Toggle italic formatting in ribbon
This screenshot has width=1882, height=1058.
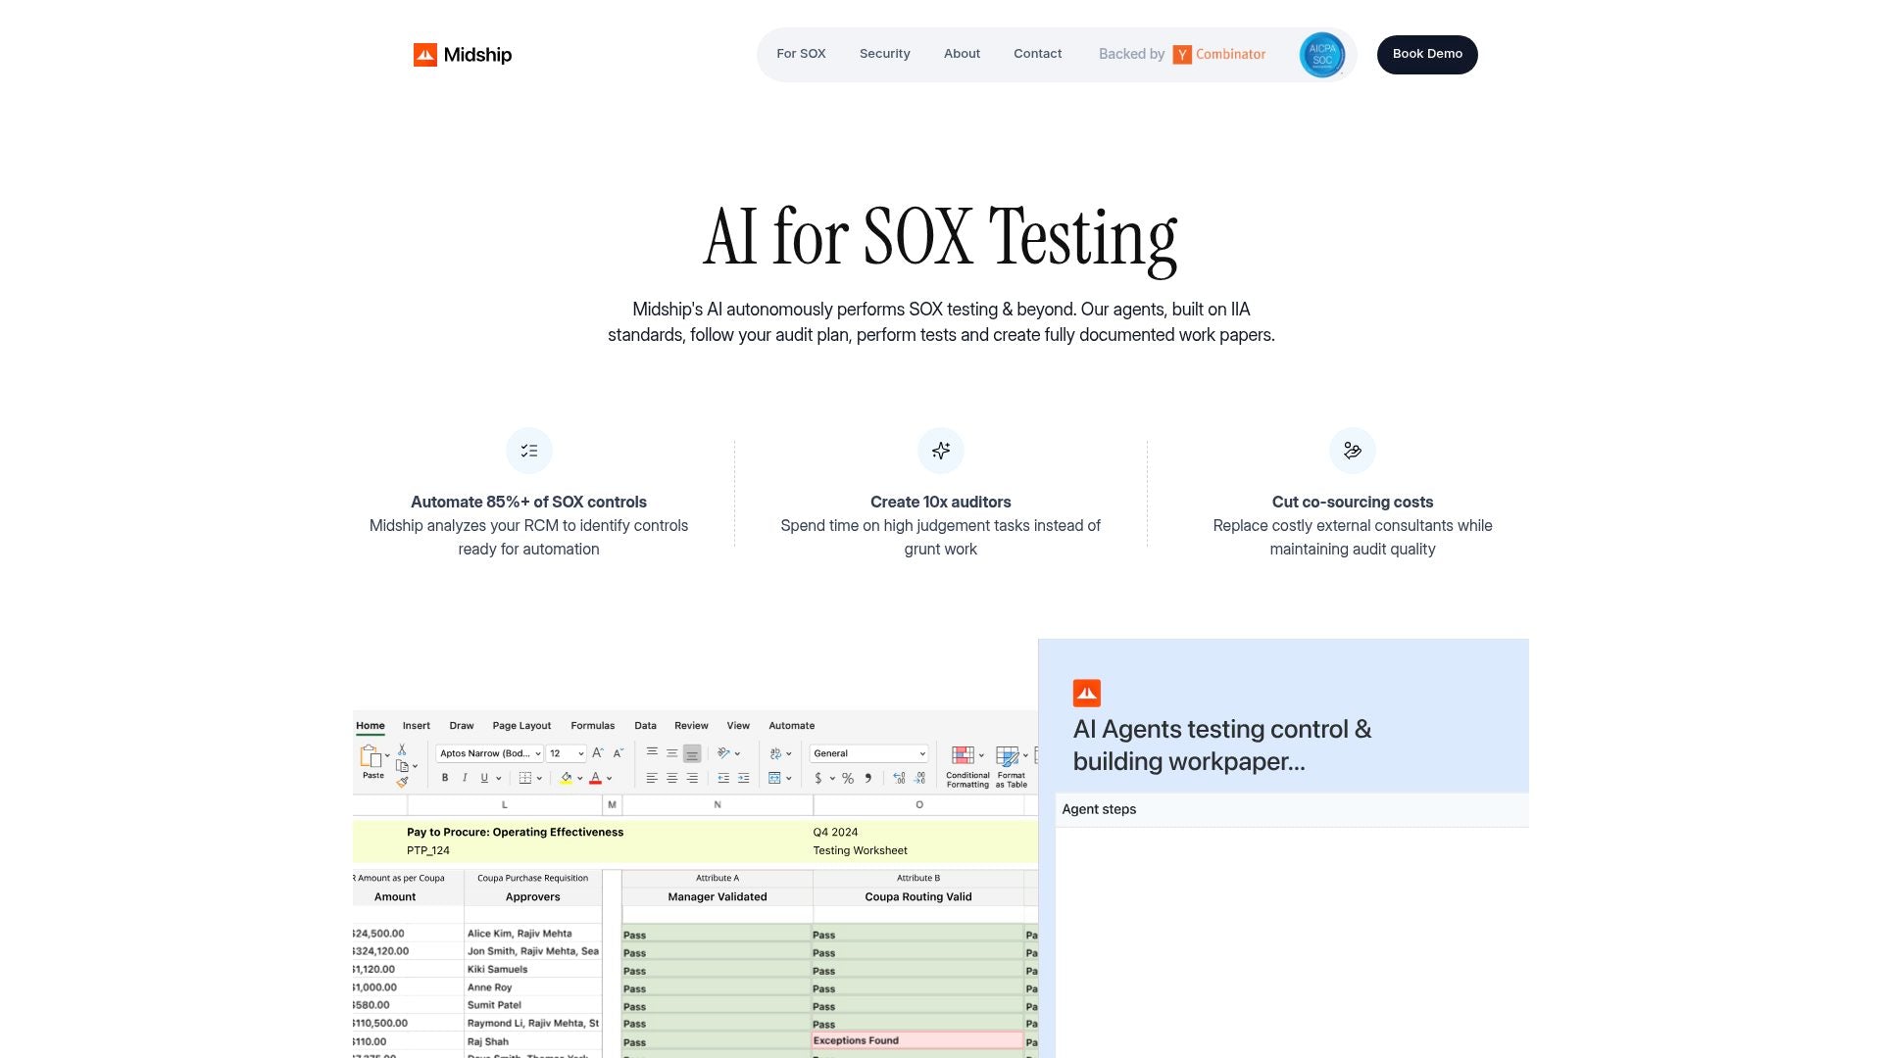click(x=465, y=779)
